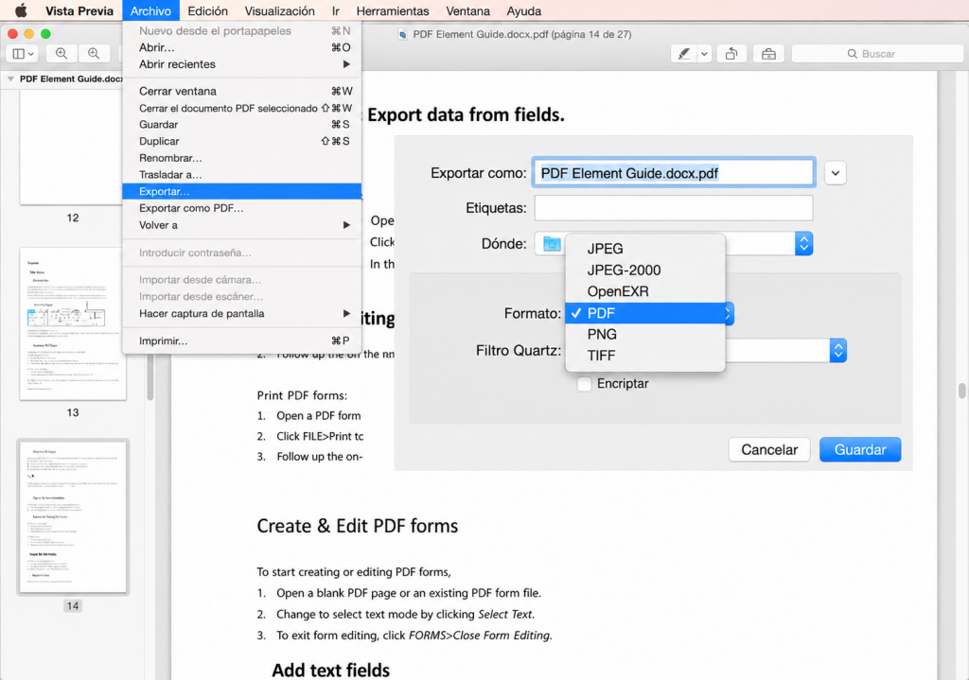Choose OpenEXR format option
The height and width of the screenshot is (680, 969).
644,291
